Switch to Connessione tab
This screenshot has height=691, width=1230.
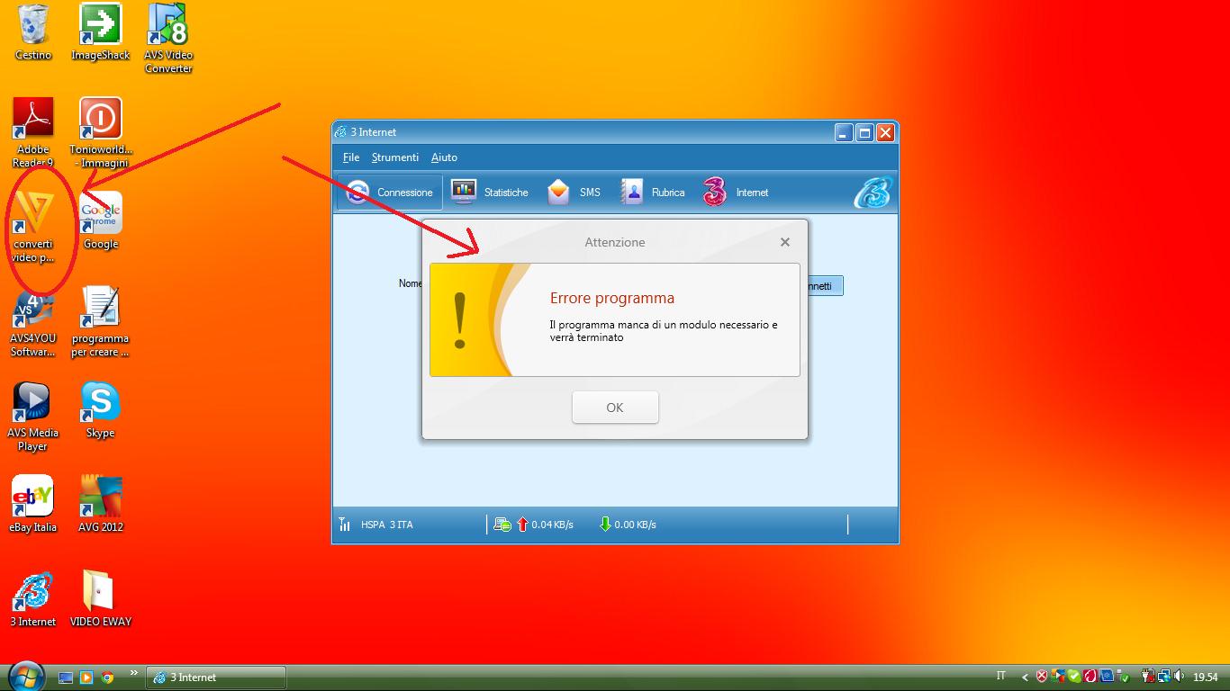pyautogui.click(x=390, y=193)
